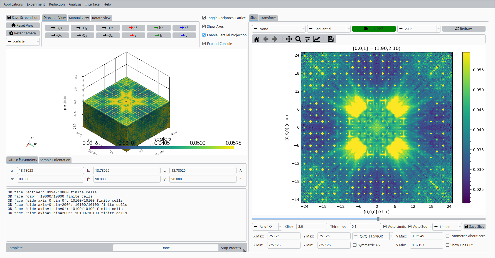Screen dimensions: 495x258
Task: Go forward to next plot view
Action: pos(275,39)
